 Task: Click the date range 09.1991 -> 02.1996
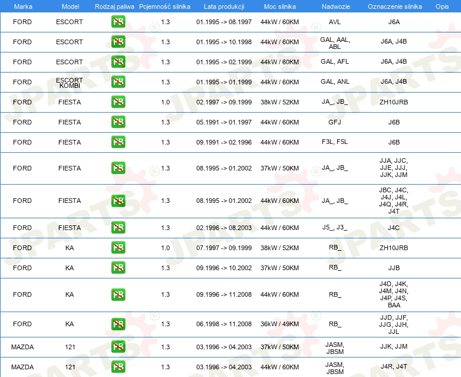point(224,142)
